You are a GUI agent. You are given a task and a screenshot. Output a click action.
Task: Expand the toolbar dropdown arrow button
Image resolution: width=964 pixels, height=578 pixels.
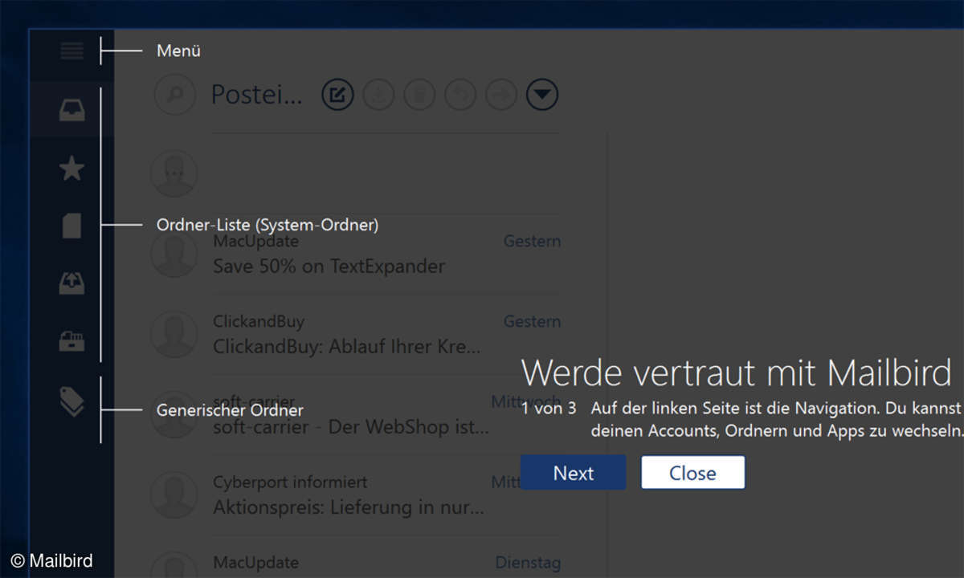[x=542, y=96]
